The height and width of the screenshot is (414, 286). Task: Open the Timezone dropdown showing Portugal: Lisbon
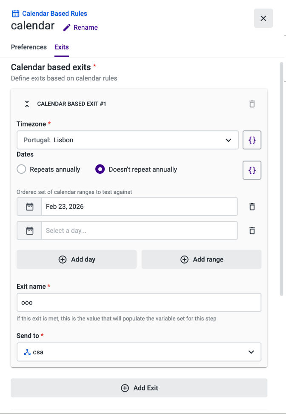tap(128, 140)
